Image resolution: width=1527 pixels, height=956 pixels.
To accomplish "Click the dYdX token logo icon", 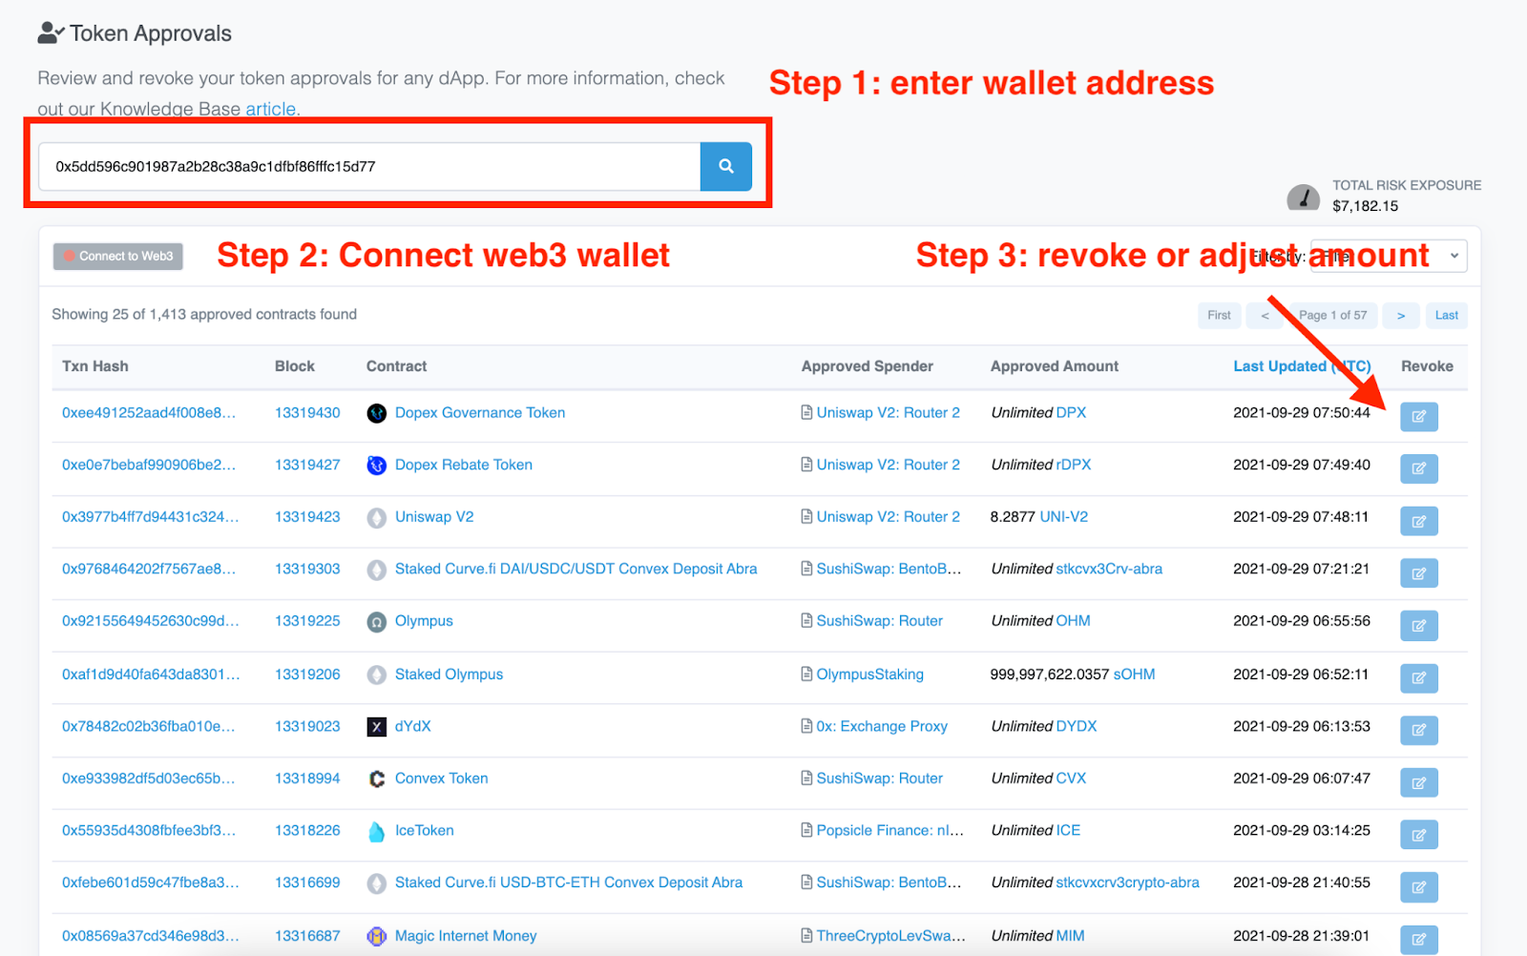I will click(x=377, y=727).
